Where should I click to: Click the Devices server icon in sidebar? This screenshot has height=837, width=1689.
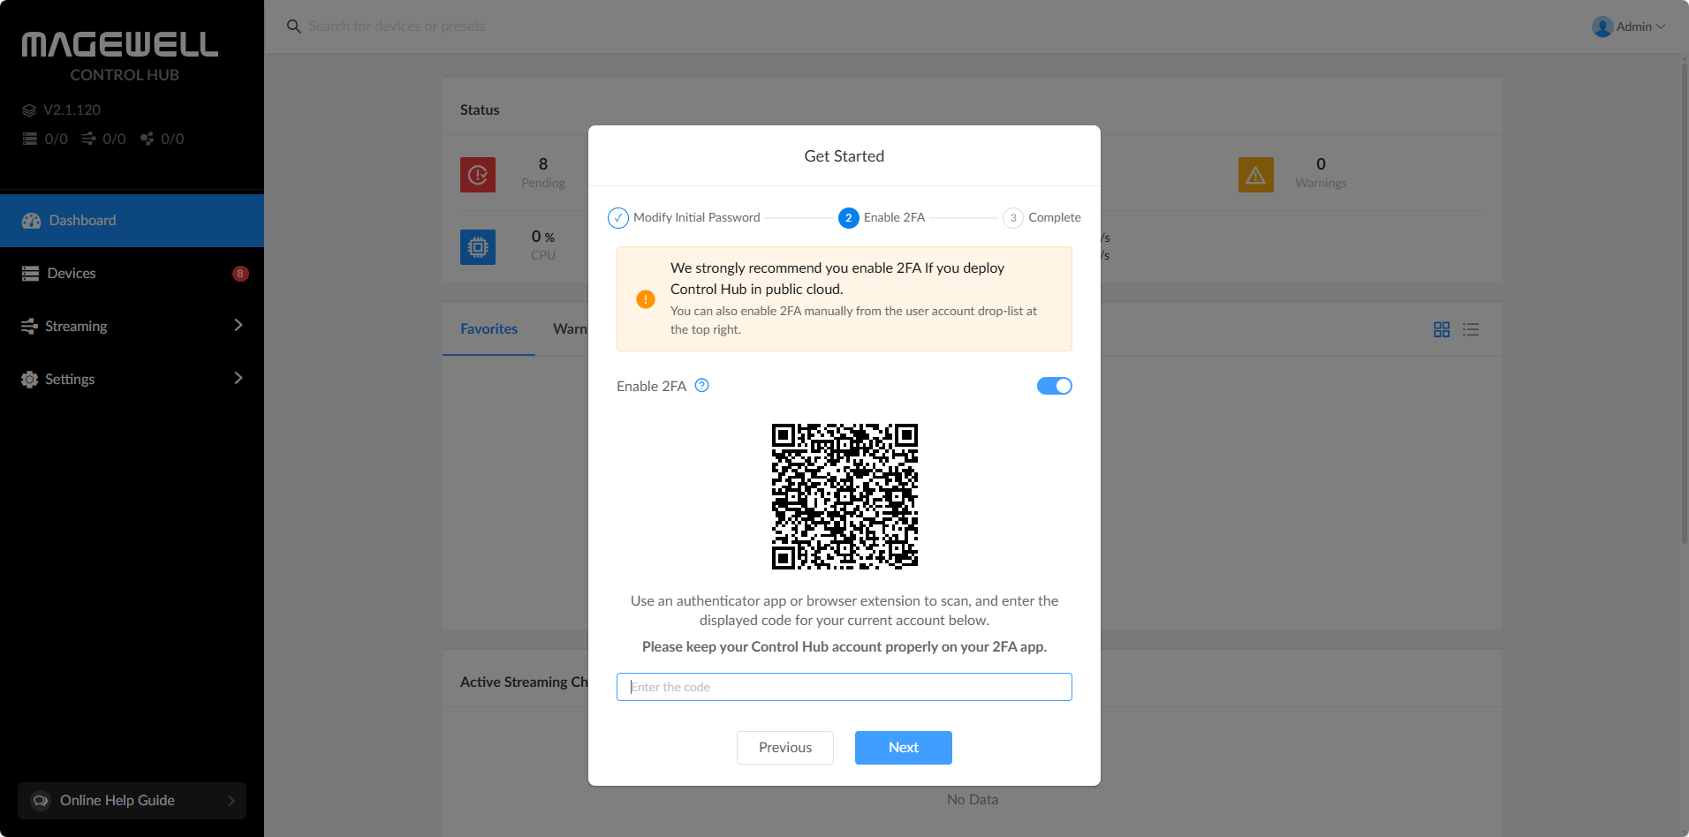[x=31, y=274]
